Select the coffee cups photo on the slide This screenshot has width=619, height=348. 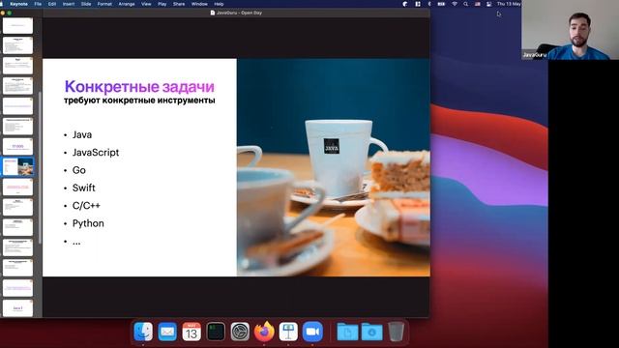(x=334, y=167)
